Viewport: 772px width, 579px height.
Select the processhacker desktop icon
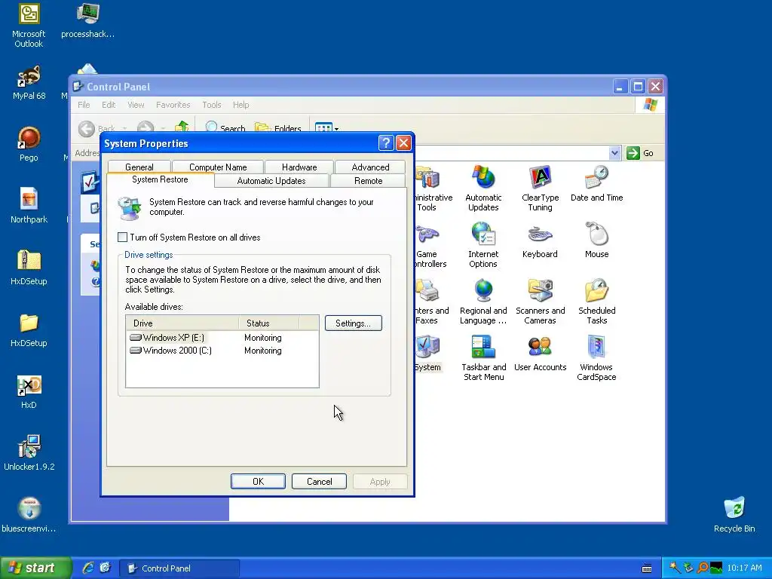pyautogui.click(x=87, y=20)
